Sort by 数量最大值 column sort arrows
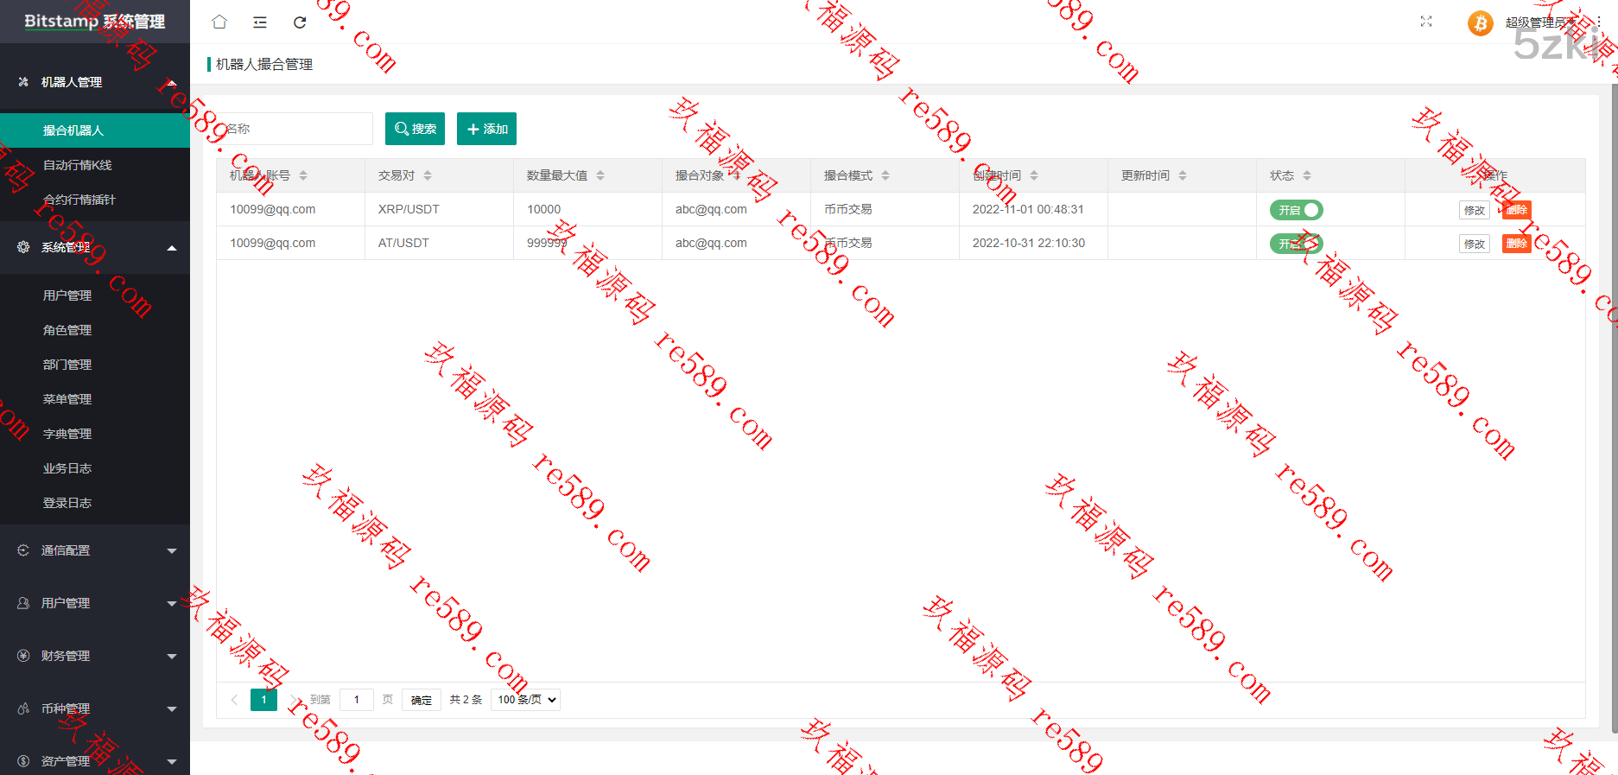Viewport: 1618px width, 775px height. click(x=600, y=175)
